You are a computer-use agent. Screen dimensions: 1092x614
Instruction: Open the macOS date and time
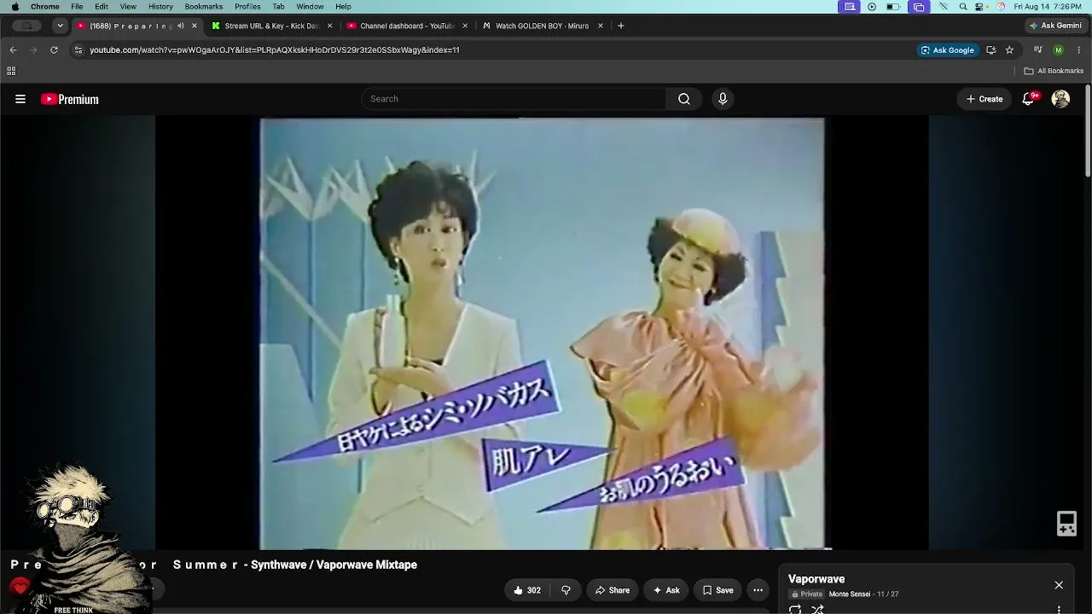click(x=1048, y=7)
